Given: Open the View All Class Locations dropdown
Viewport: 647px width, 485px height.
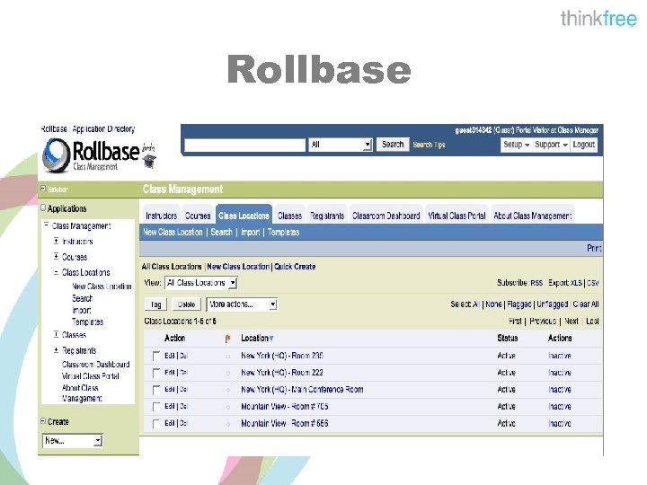Looking at the screenshot, I should [x=201, y=283].
